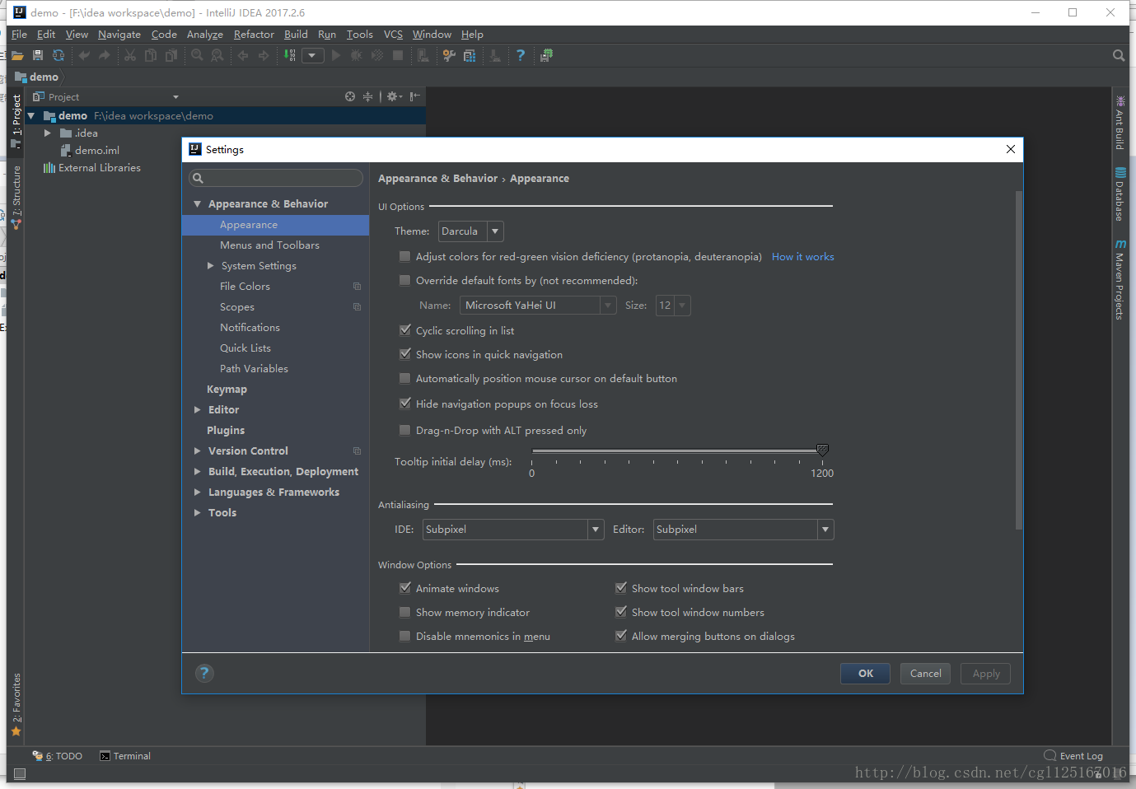This screenshot has height=789, width=1136.
Task: Enable Override default fonts checkbox
Action: 404,280
